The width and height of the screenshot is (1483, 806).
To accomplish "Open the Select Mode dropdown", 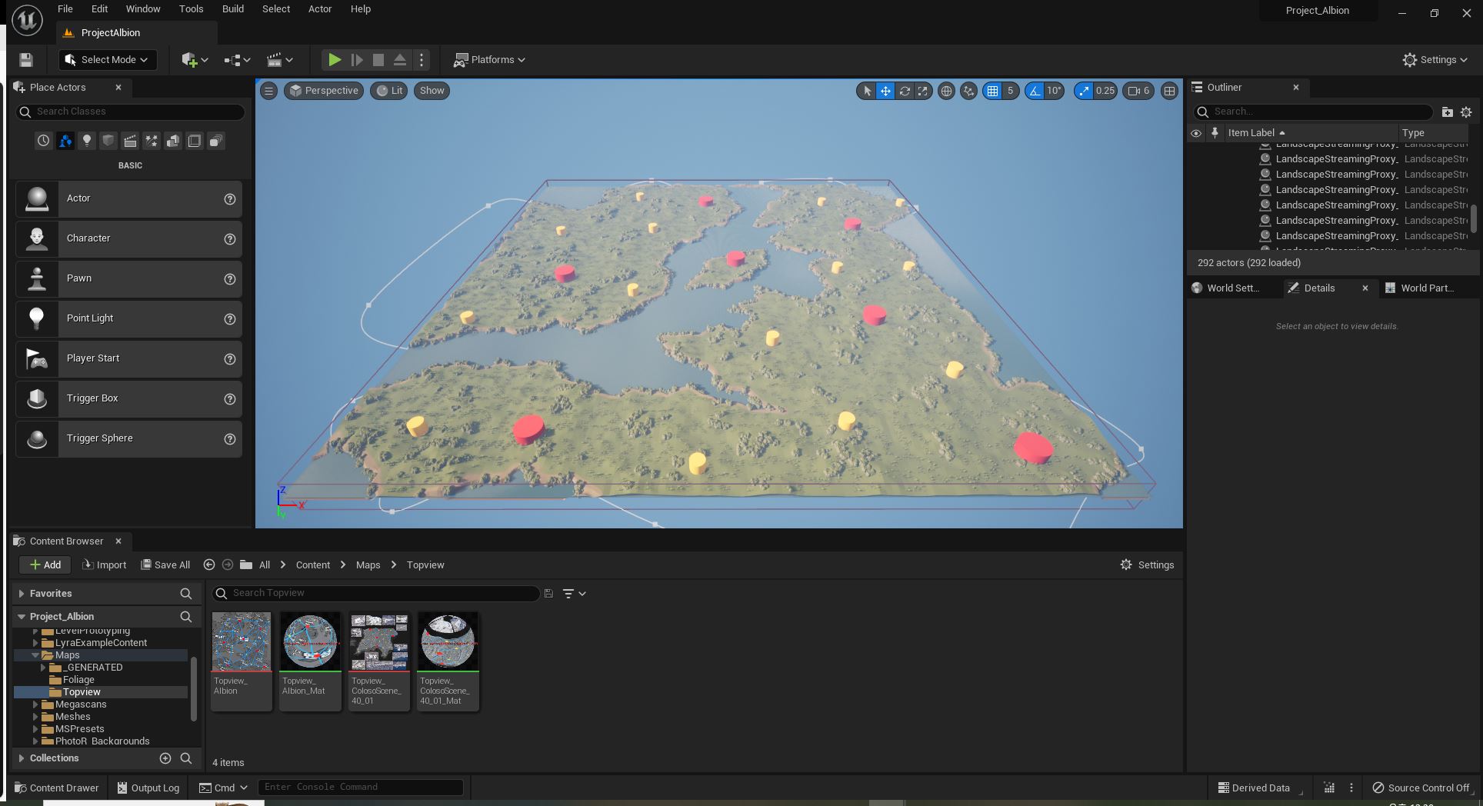I will point(107,60).
